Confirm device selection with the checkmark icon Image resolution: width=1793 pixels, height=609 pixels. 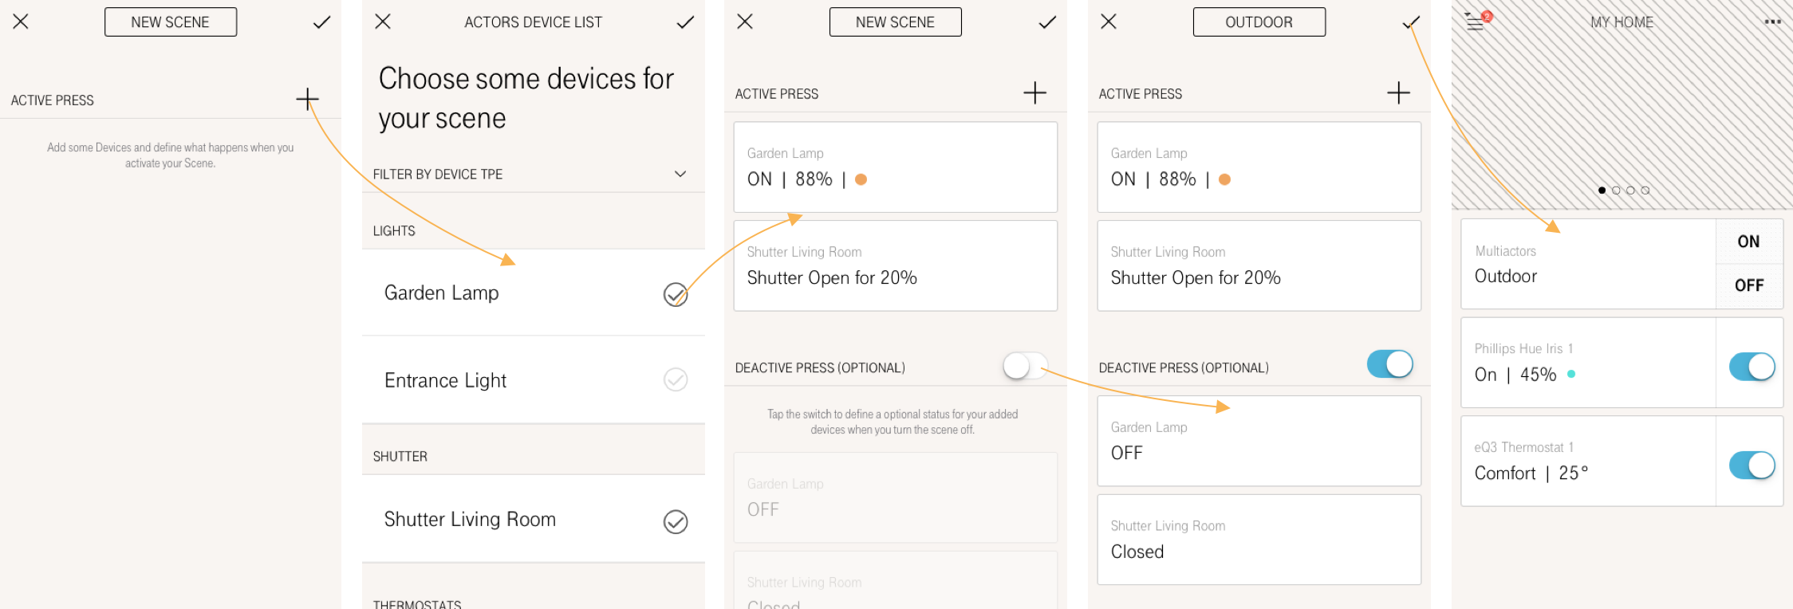point(684,22)
